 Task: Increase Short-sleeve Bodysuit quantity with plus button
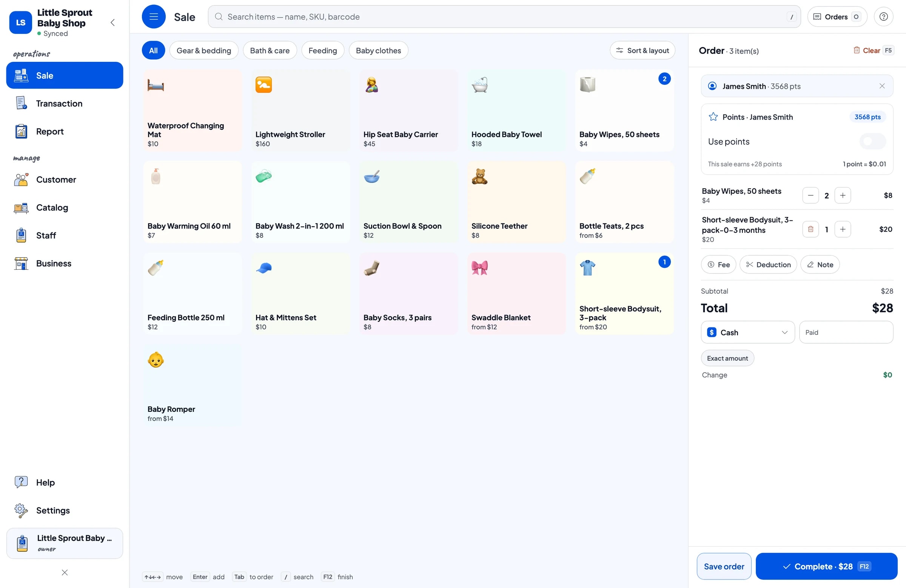843,229
